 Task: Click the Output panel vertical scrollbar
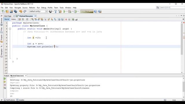[184, 86]
